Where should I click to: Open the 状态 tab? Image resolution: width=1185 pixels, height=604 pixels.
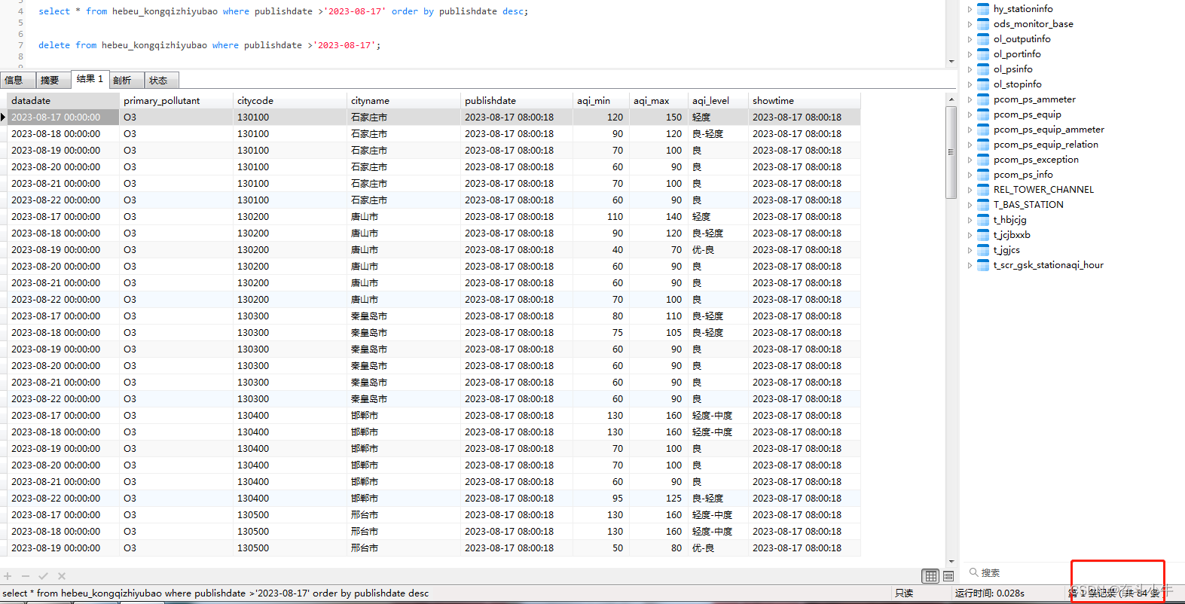tap(160, 80)
